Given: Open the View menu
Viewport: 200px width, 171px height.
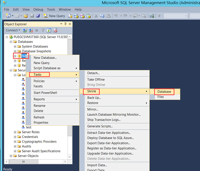Looking at the screenshot, I should (26, 9).
